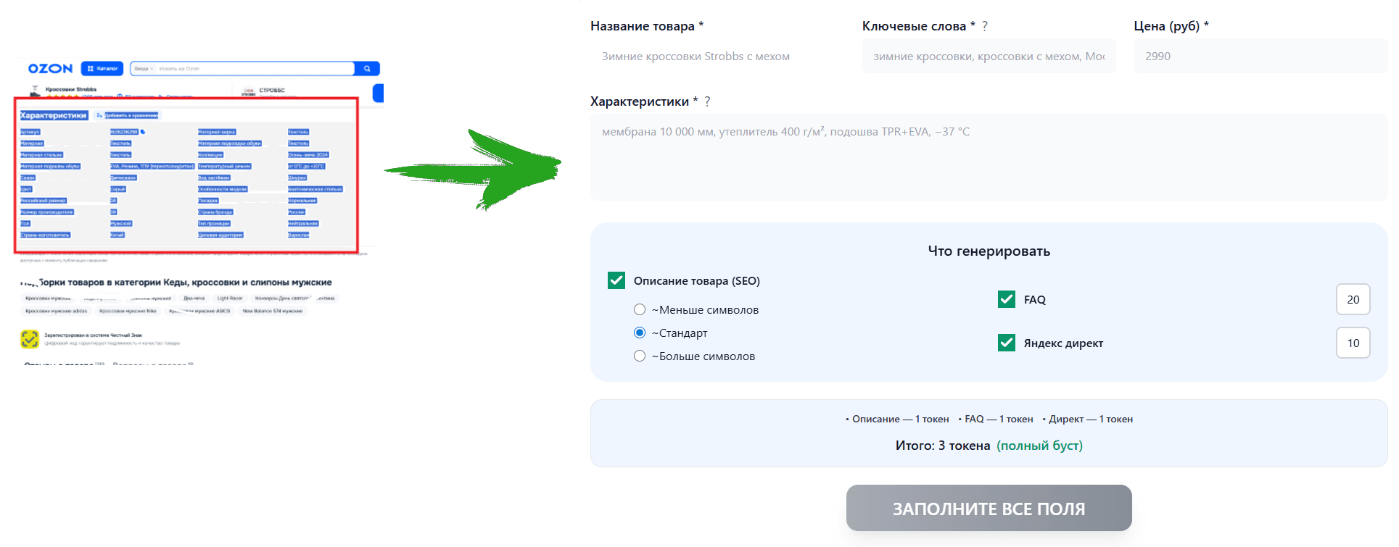Click the Описание — 1 токен text

point(900,419)
